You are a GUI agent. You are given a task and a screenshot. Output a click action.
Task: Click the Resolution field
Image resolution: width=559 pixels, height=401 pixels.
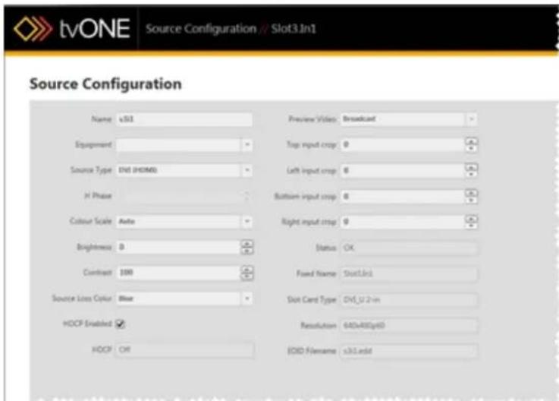[409, 325]
